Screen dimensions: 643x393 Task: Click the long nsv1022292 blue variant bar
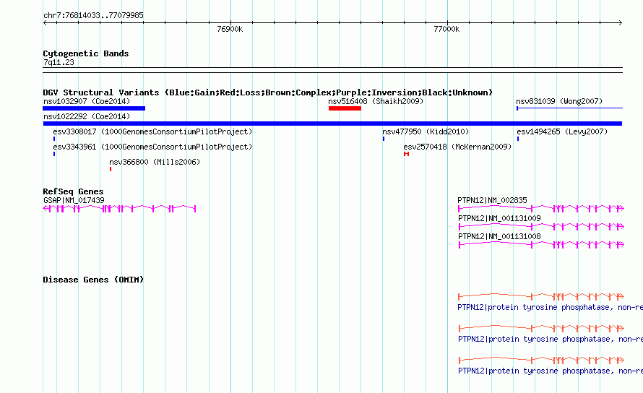332,124
